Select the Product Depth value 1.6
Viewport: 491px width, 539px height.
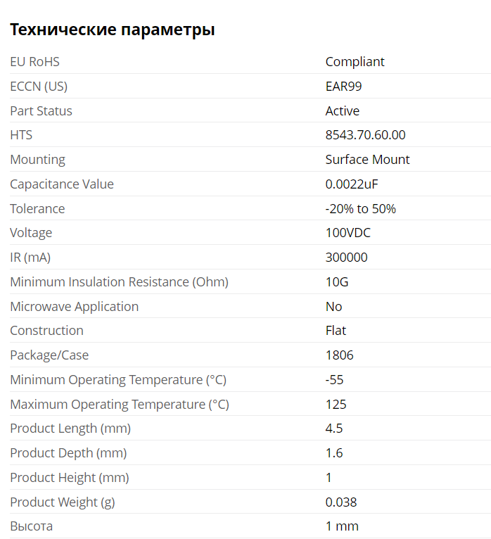click(334, 453)
